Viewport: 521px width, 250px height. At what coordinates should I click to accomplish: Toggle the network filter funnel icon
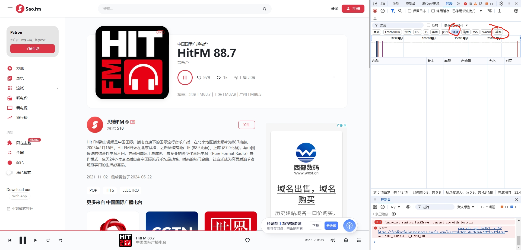(393, 11)
